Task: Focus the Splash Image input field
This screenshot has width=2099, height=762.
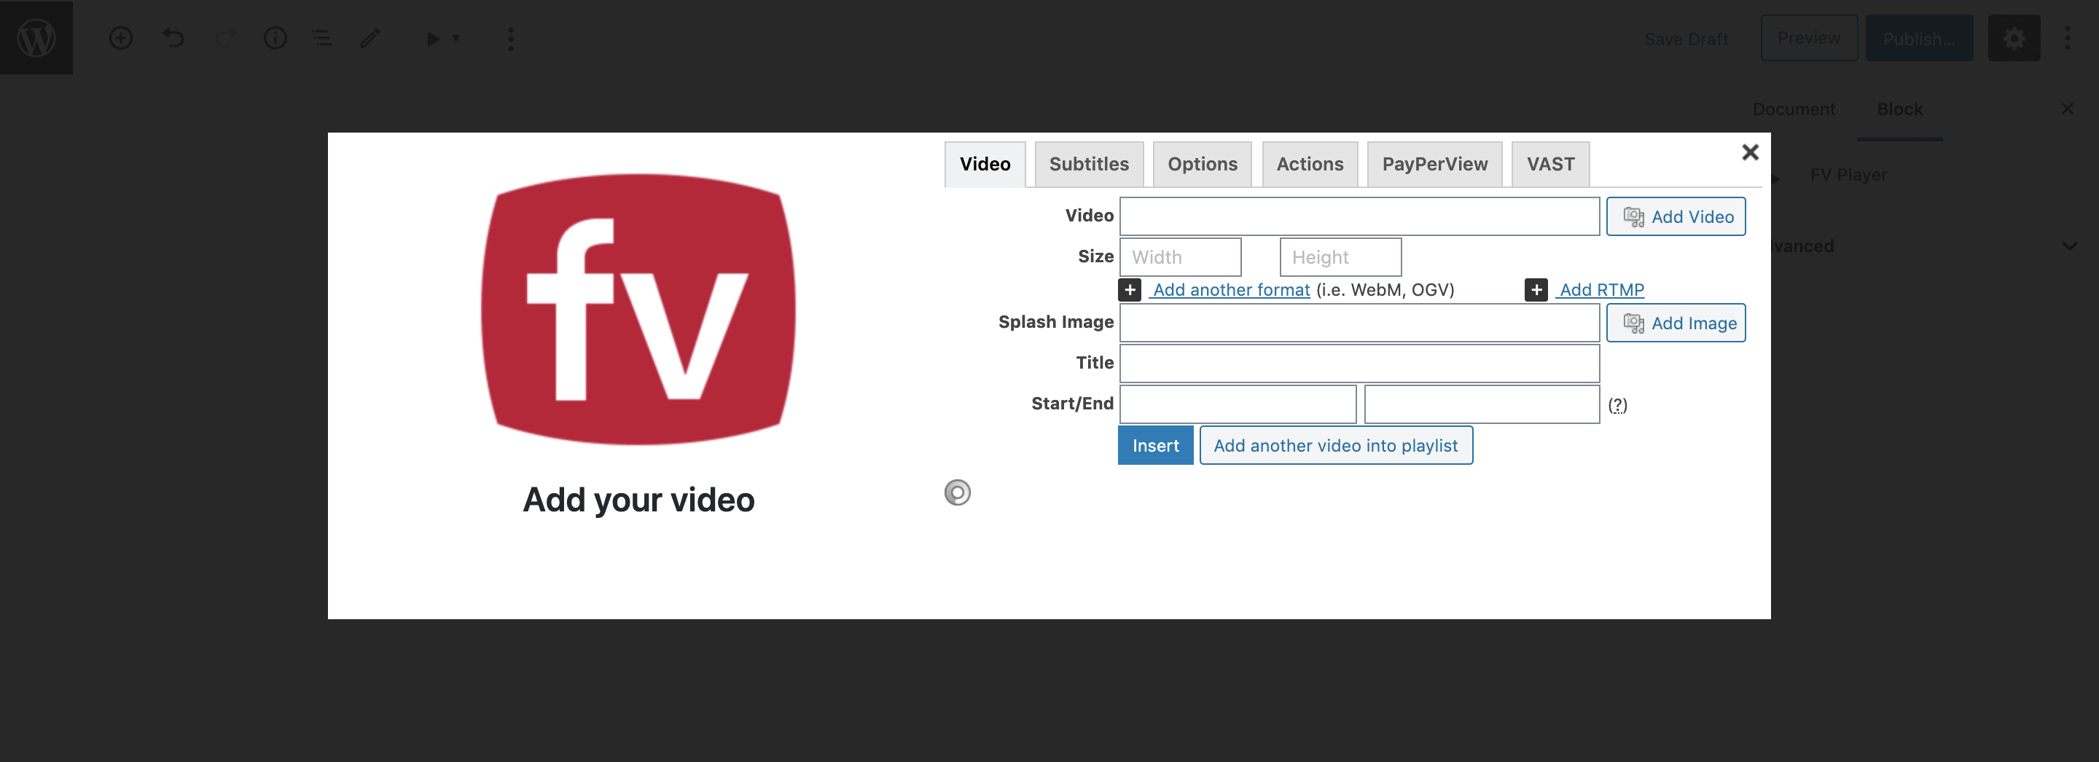Action: coord(1359,323)
